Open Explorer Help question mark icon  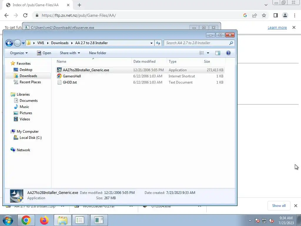pyautogui.click(x=228, y=53)
